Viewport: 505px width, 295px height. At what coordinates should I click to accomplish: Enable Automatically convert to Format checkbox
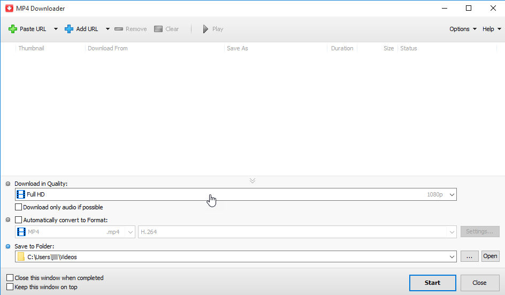[18, 220]
